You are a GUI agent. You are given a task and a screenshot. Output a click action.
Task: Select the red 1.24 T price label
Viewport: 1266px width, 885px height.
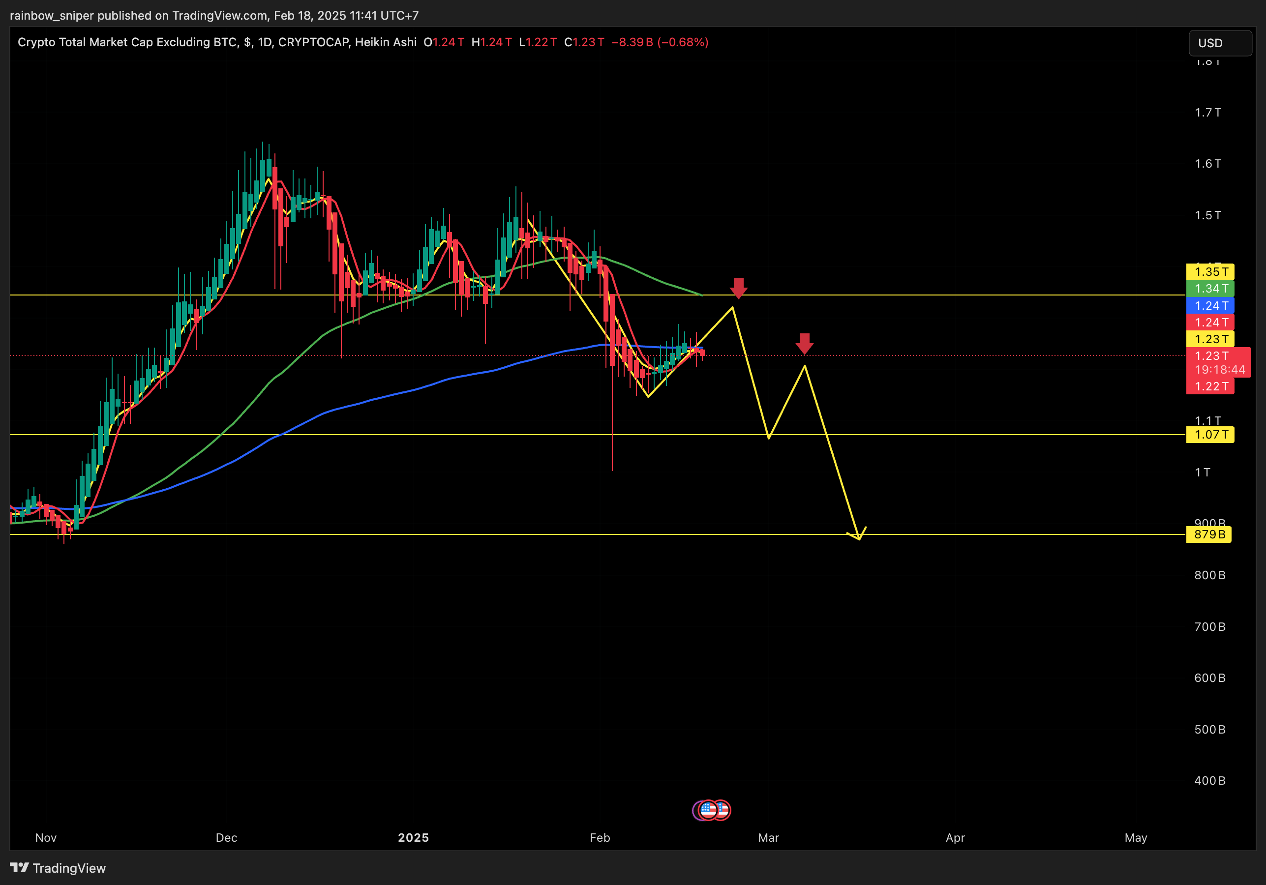tap(1210, 323)
